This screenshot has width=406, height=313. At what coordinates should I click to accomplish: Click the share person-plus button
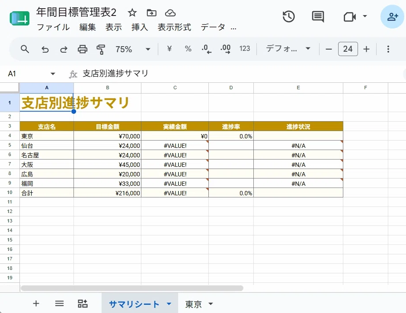[x=393, y=17]
